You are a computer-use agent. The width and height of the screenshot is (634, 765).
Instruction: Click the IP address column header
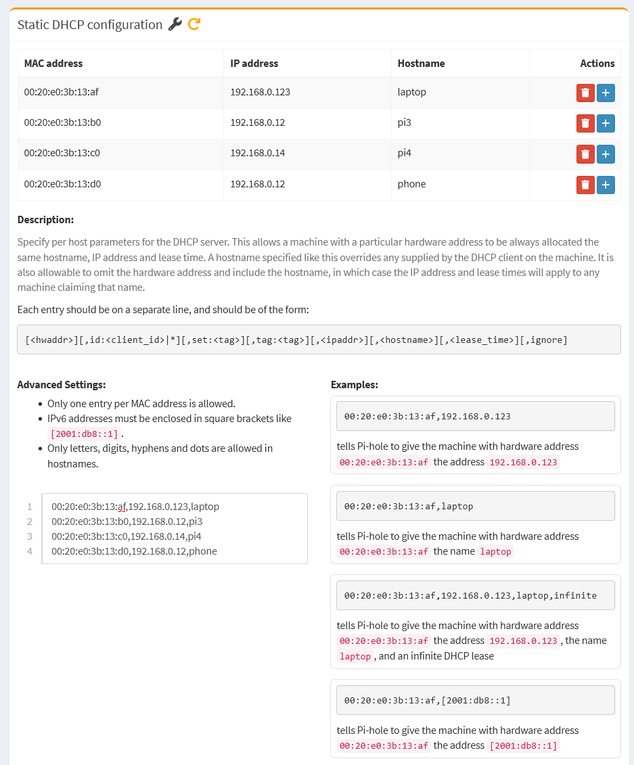pyautogui.click(x=254, y=64)
